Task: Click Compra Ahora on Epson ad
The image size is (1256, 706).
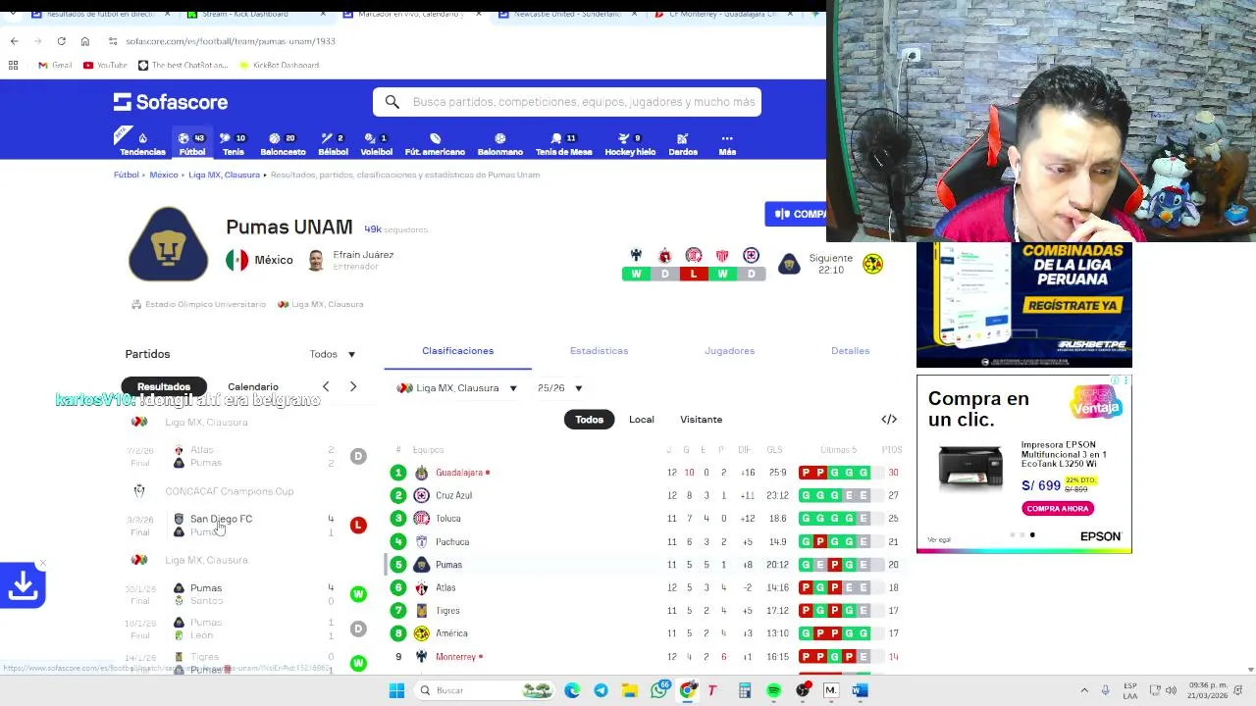Action: (1060, 509)
